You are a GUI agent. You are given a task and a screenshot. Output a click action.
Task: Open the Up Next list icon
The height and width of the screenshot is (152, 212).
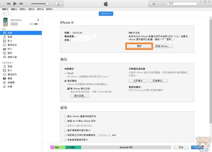click(154, 4)
